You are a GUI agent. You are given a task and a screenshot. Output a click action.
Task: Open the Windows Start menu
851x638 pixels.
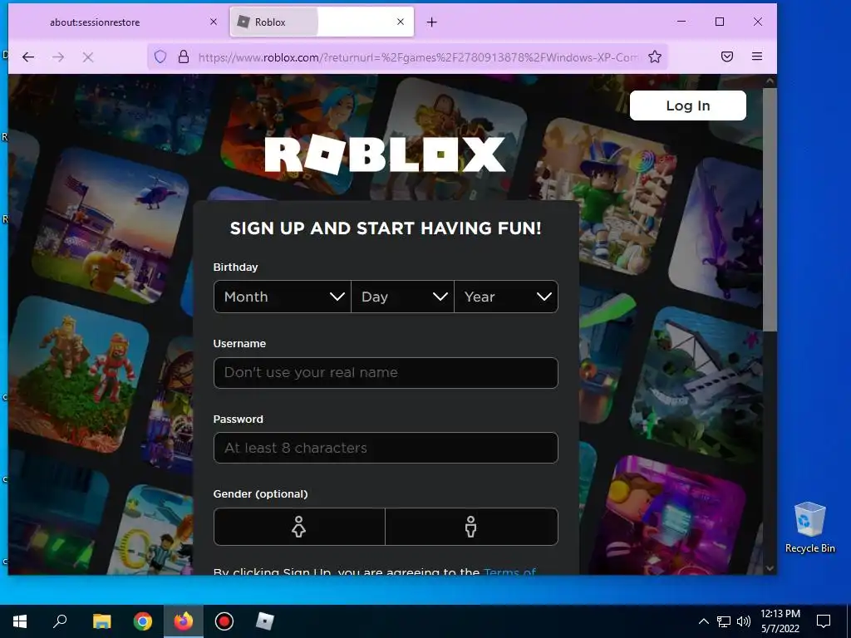pos(20,621)
